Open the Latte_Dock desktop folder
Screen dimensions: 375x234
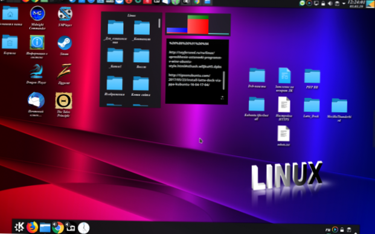tap(312, 105)
